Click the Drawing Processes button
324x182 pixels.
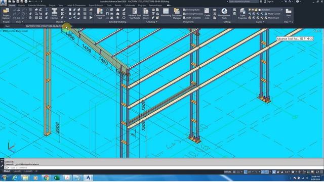coord(192,14)
